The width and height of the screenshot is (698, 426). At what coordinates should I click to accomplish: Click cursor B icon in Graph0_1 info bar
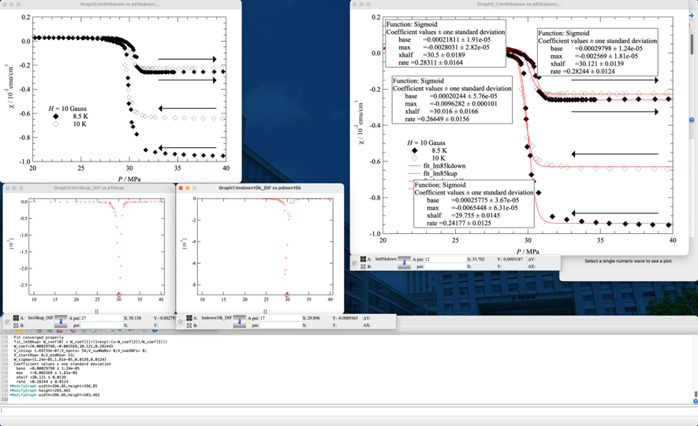coord(363,267)
